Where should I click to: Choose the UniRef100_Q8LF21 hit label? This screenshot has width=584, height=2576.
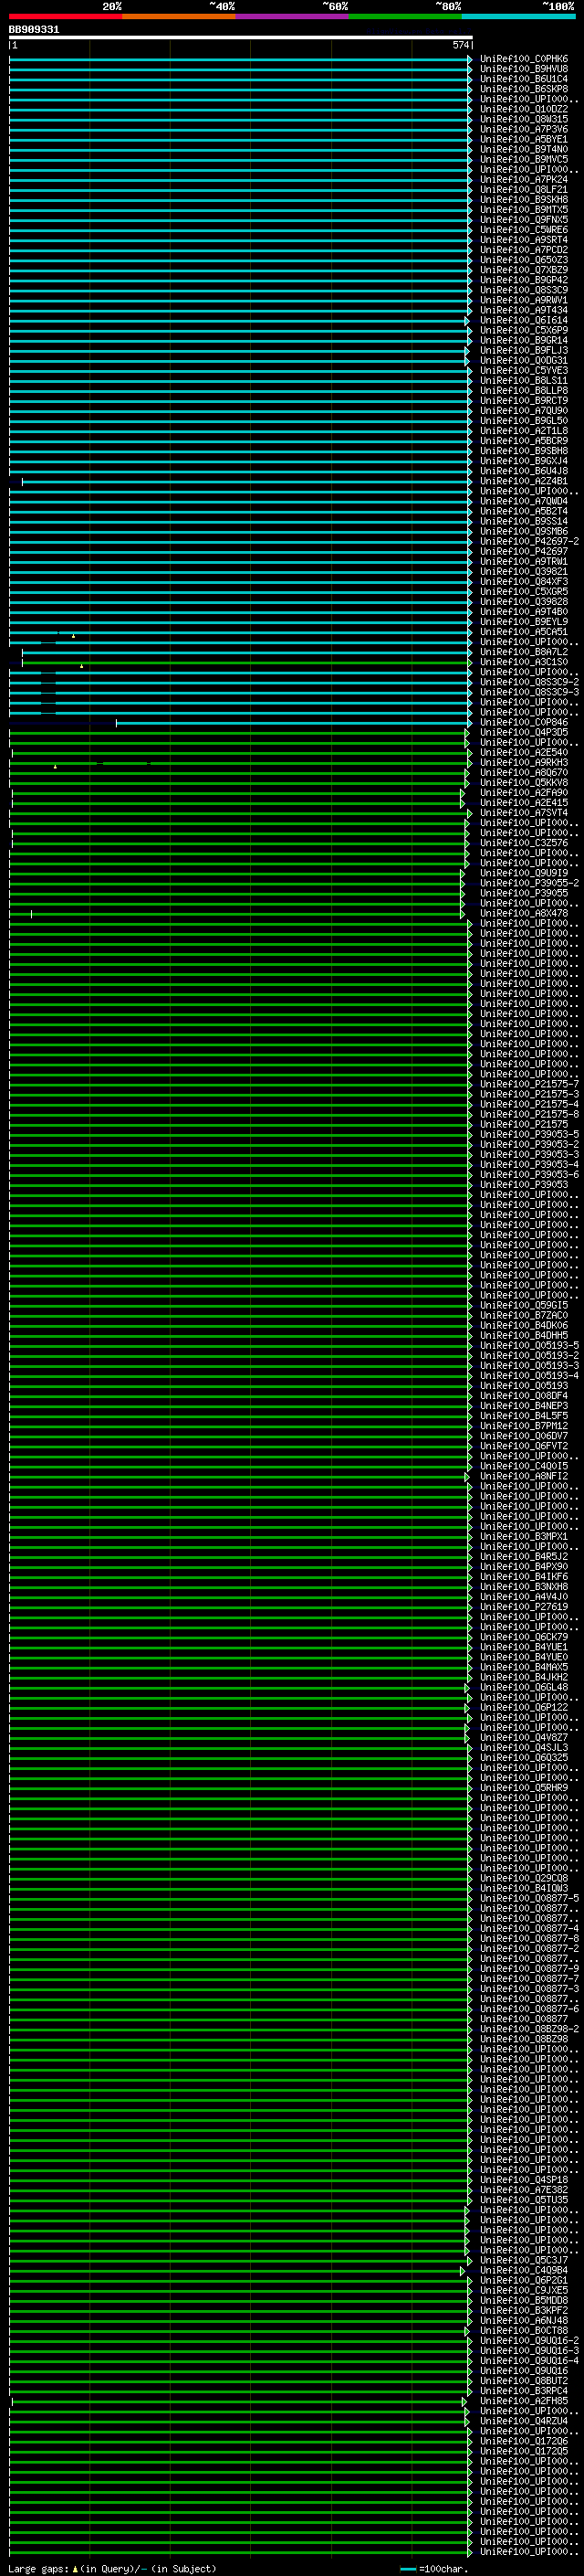[524, 190]
